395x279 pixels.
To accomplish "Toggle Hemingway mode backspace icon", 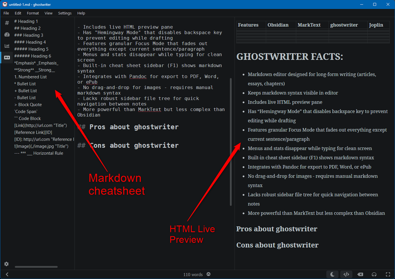I will [360, 274].
